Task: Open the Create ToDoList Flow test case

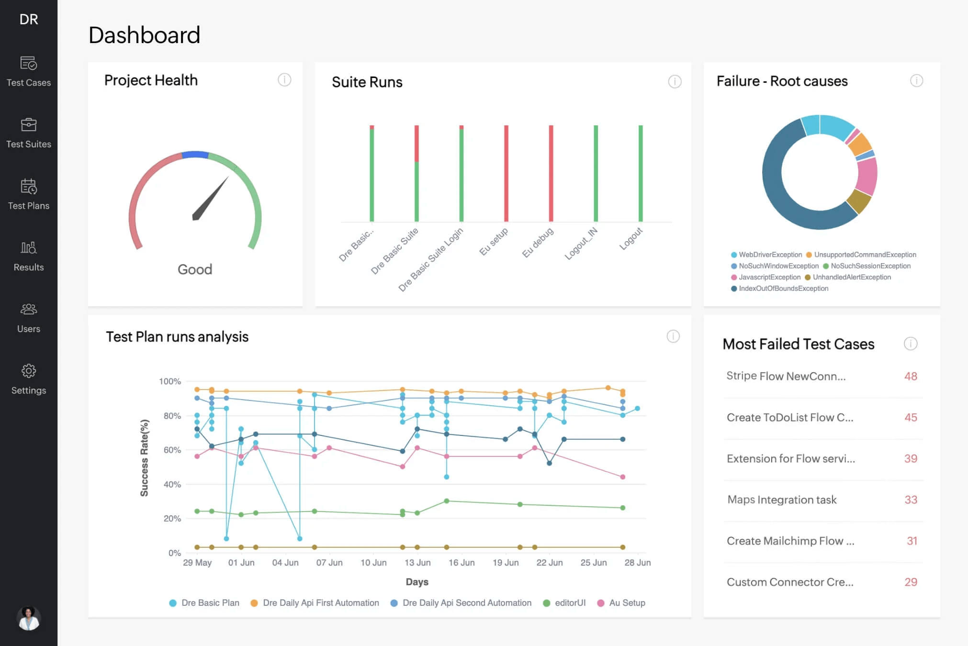Action: coord(790,417)
